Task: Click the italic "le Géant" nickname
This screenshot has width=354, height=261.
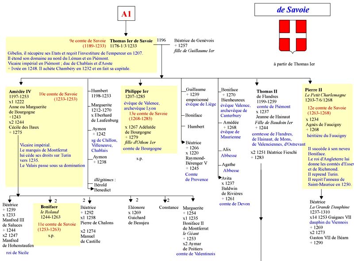Action: [191, 234]
